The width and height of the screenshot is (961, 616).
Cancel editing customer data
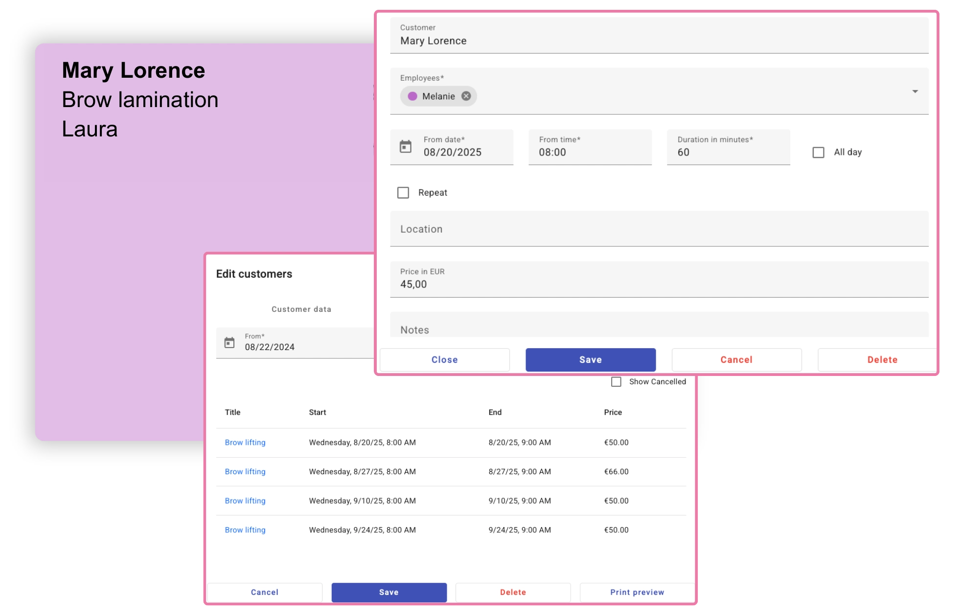(264, 592)
